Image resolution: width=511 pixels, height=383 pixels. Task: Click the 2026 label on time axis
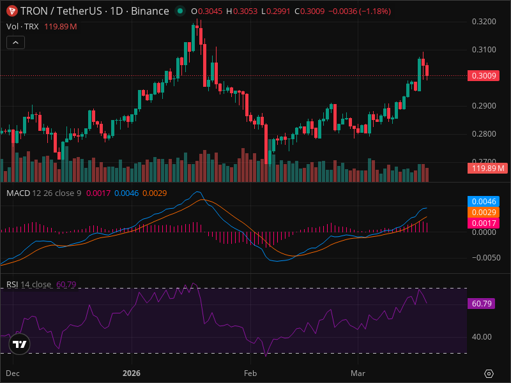point(132,373)
